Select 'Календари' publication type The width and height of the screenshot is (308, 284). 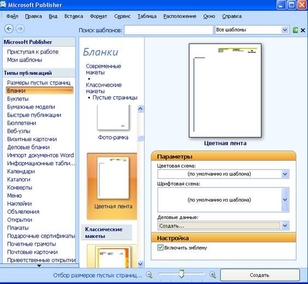pyautogui.click(x=21, y=171)
